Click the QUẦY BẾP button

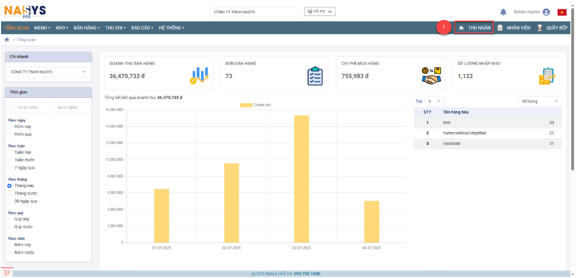click(x=554, y=27)
